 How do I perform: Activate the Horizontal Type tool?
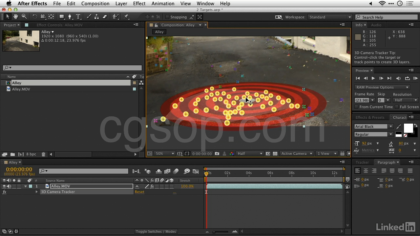coord(78,17)
